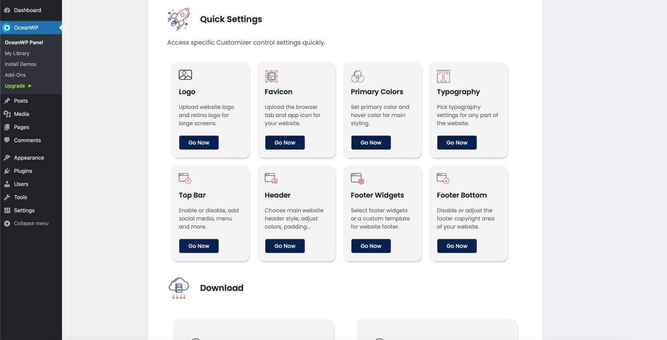The image size is (667, 340).
Task: Click the OceanWP logo icon in sidebar
Action: pyautogui.click(x=7, y=27)
